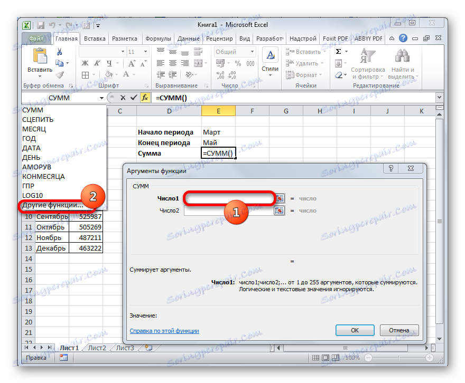Click the percent style icon
This screenshot has height=383, width=465.
238,63
